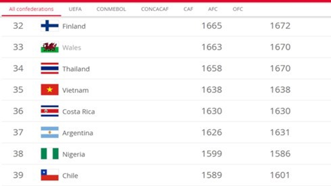Image resolution: width=331 pixels, height=186 pixels.
Task: Show the OFC confederation rankings
Action: [x=238, y=9]
